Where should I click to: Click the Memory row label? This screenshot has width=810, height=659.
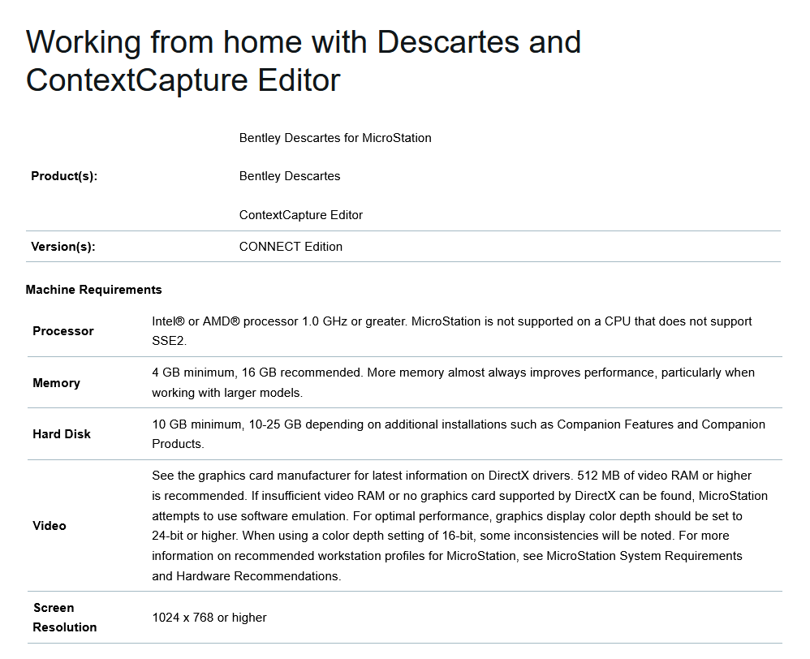coord(56,382)
